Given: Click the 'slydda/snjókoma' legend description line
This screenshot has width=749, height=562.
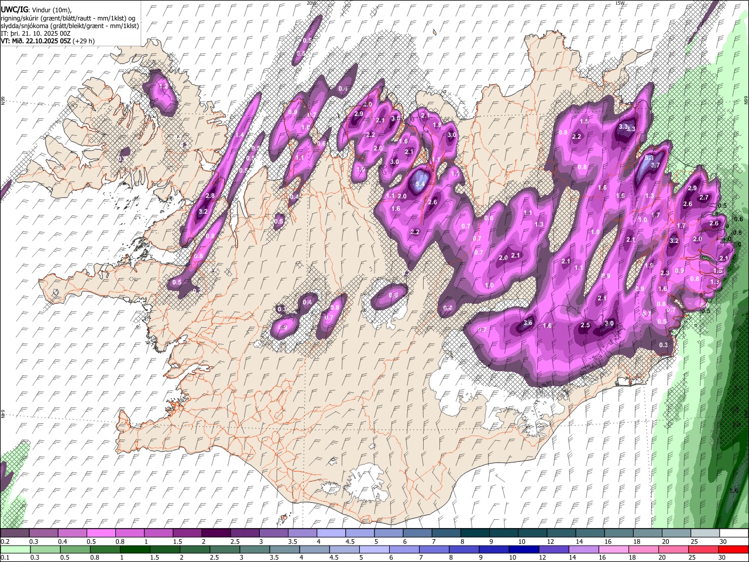Looking at the screenshot, I should (x=70, y=26).
